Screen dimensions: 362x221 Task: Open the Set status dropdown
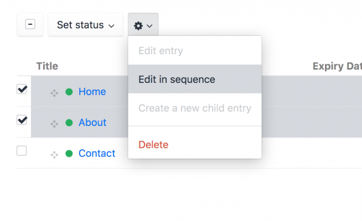coord(86,25)
